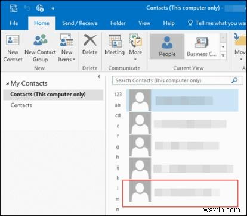Create a New Contact Group
Image resolution: width=247 pixels, height=216 pixels.
41,48
